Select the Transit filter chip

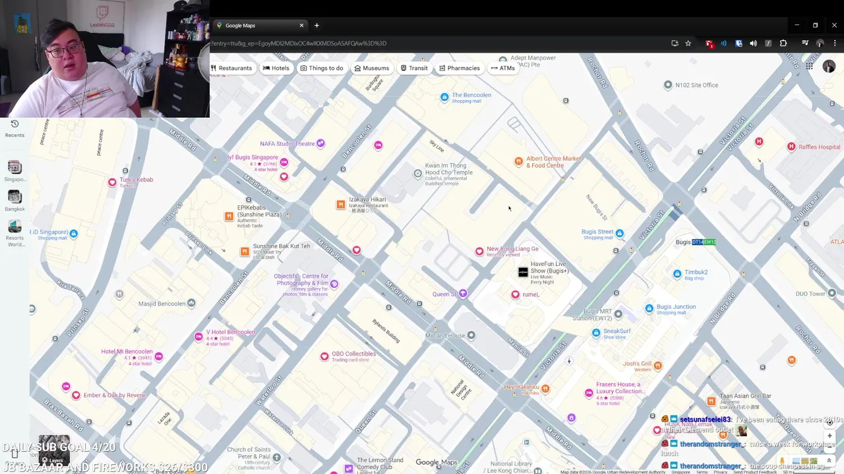click(x=414, y=68)
